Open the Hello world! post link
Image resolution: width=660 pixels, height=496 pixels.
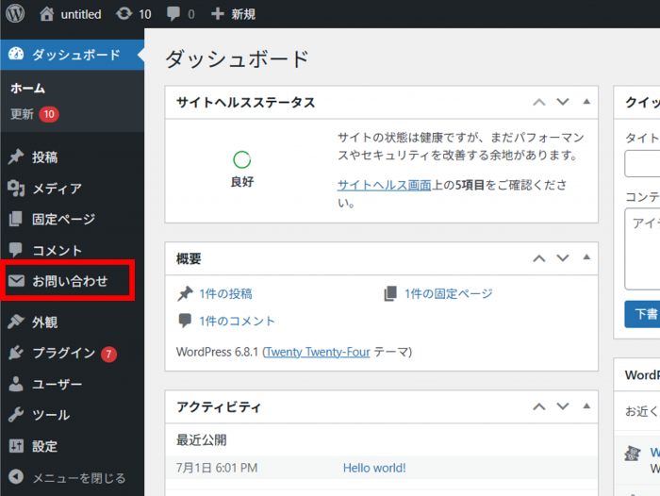[374, 468]
